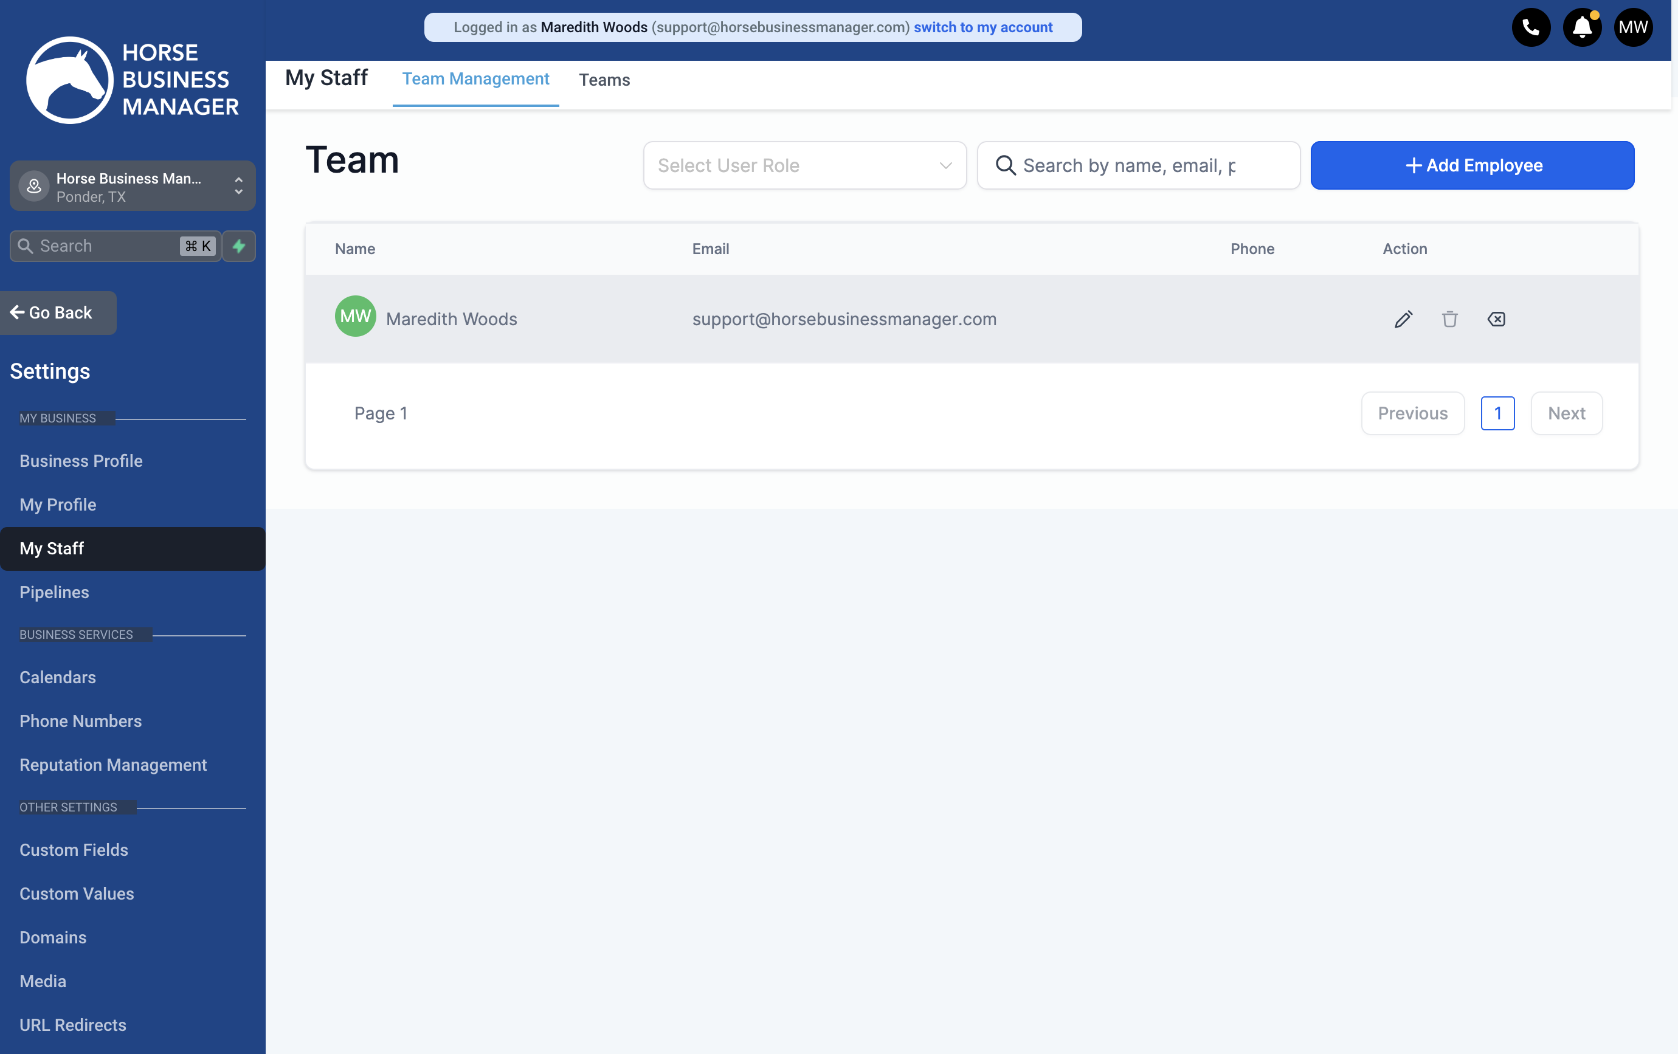Image resolution: width=1678 pixels, height=1054 pixels.
Task: Click the MW green avatar in the table row
Action: coord(356,316)
